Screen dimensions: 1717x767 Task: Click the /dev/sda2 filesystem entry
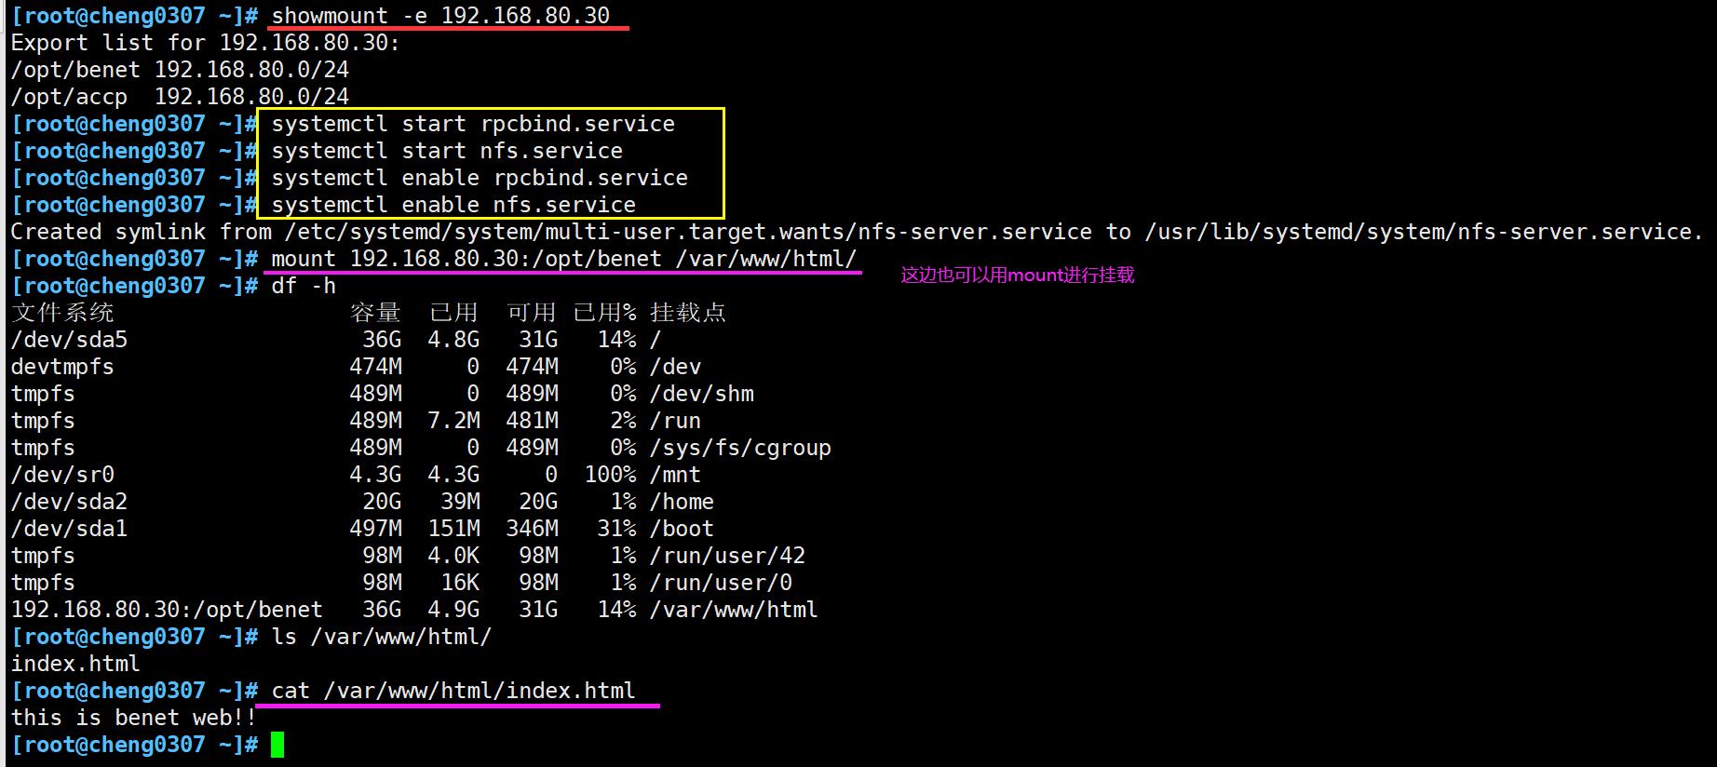click(x=69, y=502)
